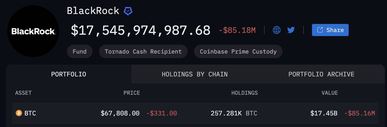The image size is (387, 127).
Task: Sort by the PRICE column header
Action: [132, 93]
